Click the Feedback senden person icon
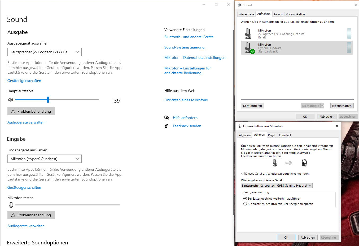Image resolution: width=359 pixels, height=246 pixels. (x=167, y=126)
